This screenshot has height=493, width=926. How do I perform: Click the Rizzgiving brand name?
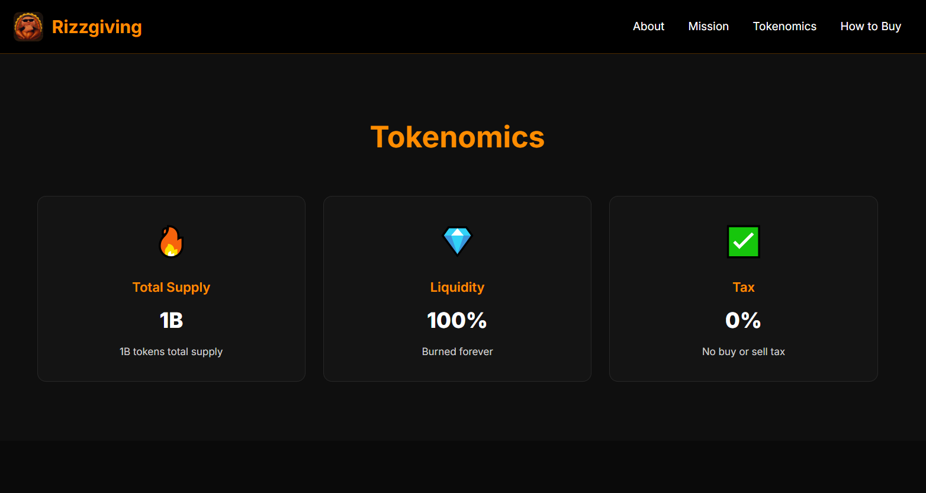pyautogui.click(x=97, y=27)
